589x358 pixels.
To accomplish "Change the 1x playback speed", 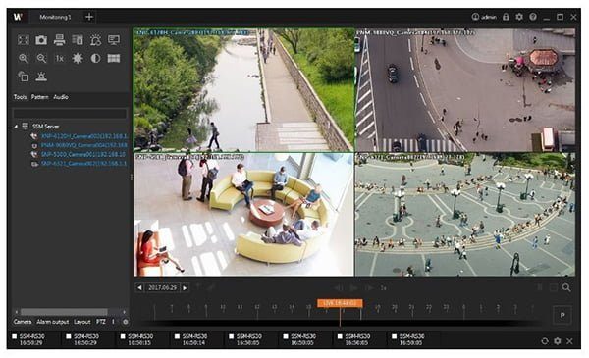I will click(x=384, y=287).
